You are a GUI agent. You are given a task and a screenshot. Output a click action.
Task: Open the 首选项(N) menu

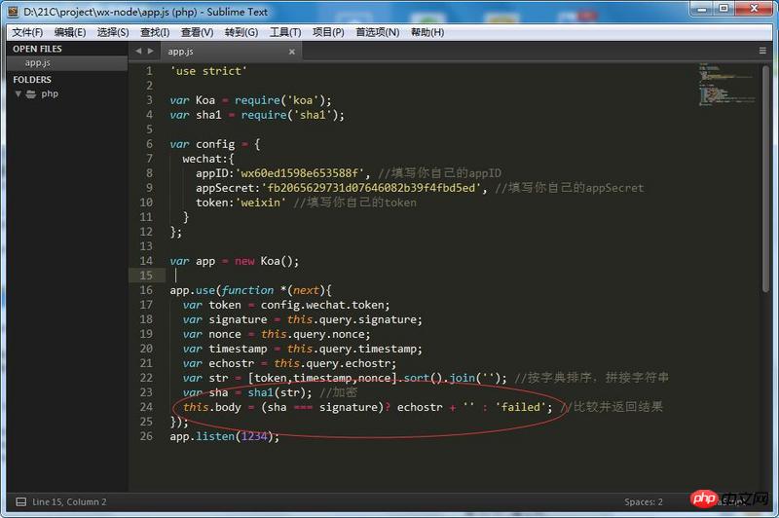point(378,32)
